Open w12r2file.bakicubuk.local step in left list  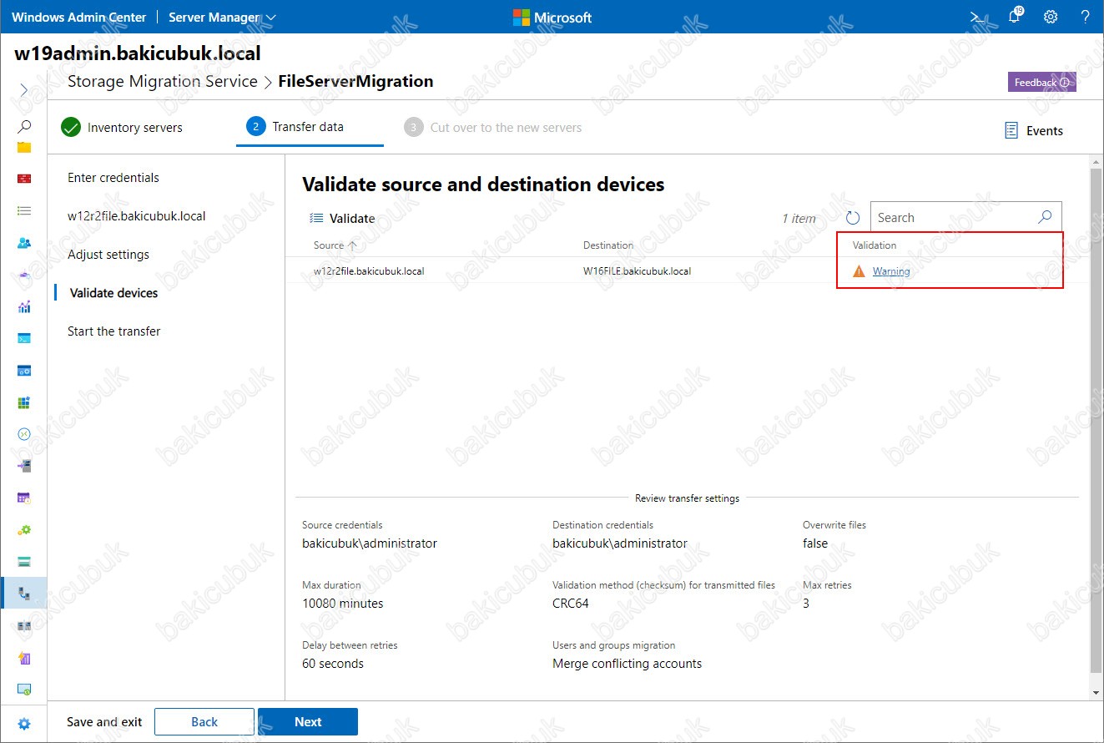(x=137, y=216)
